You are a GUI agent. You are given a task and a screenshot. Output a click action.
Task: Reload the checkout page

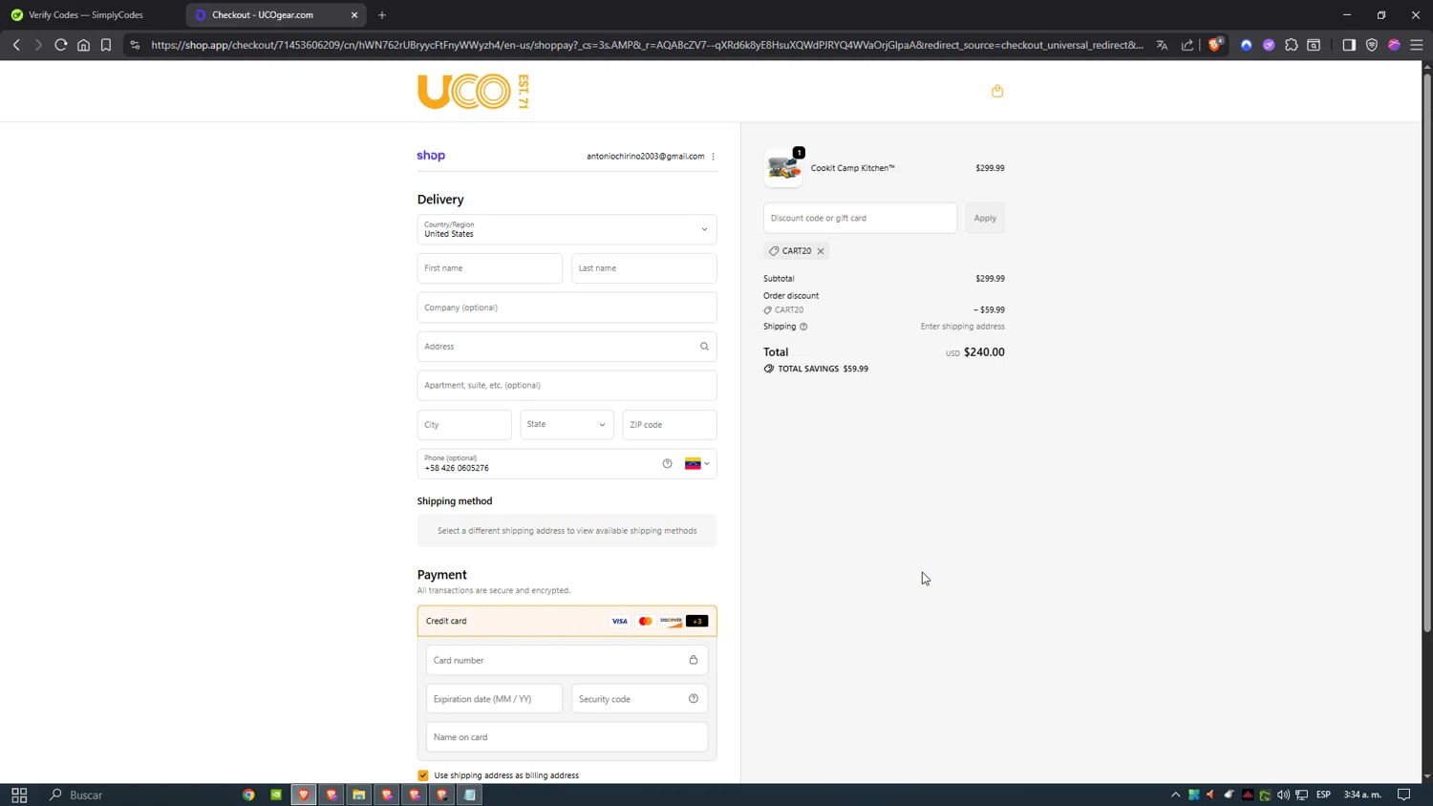[x=60, y=45]
